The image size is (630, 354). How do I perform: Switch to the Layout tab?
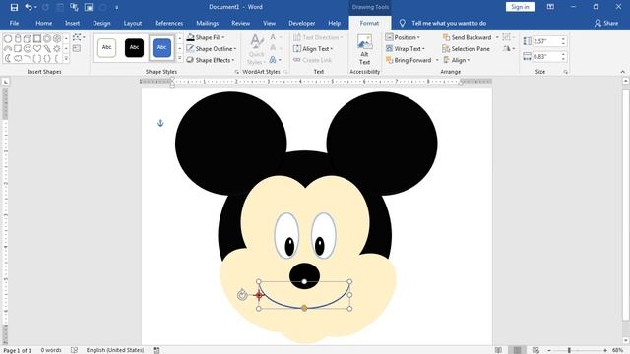pos(133,23)
